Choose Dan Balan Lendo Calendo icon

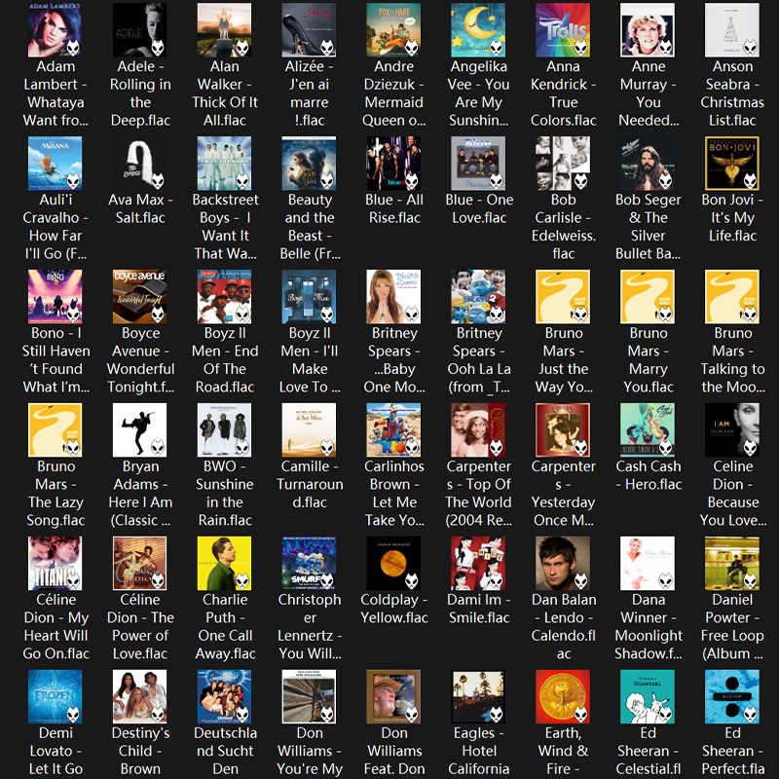click(563, 564)
